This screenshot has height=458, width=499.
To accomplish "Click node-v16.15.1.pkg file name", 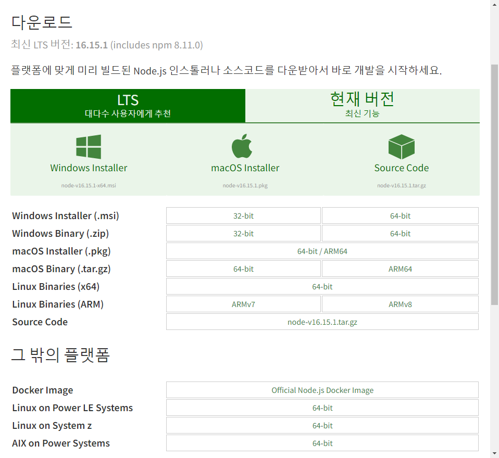I will (245, 185).
